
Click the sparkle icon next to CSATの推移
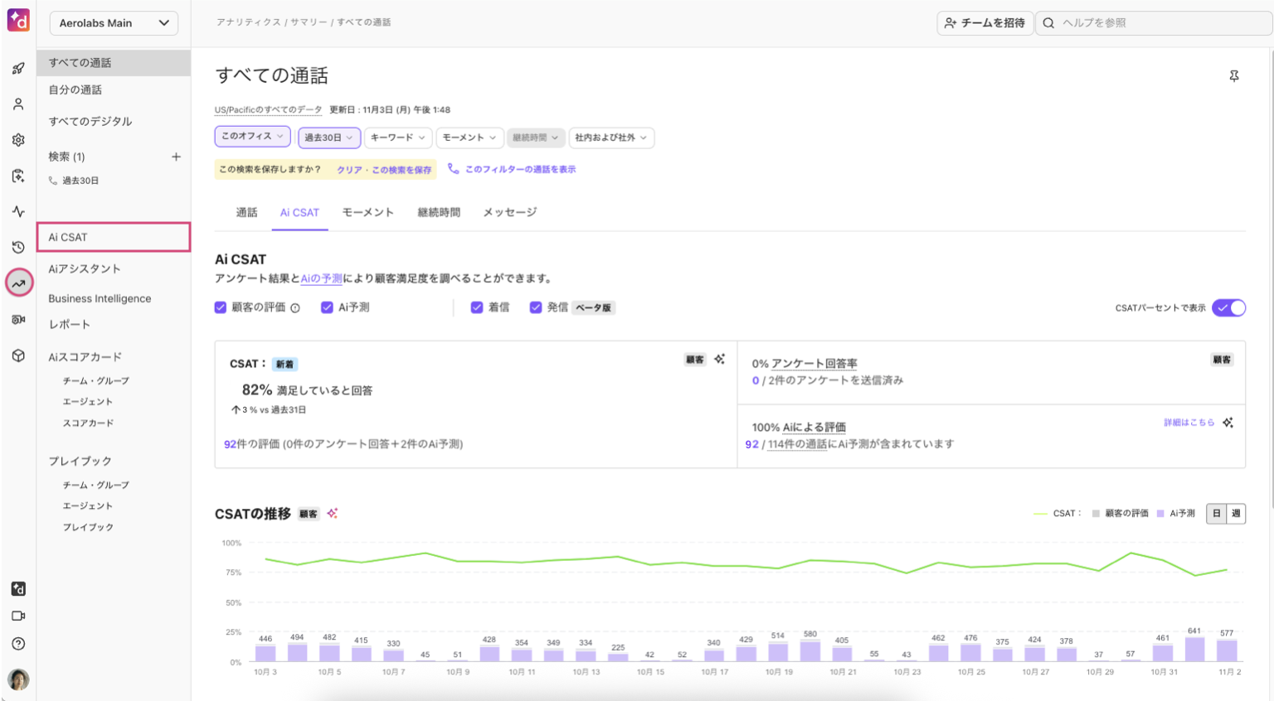tap(332, 513)
